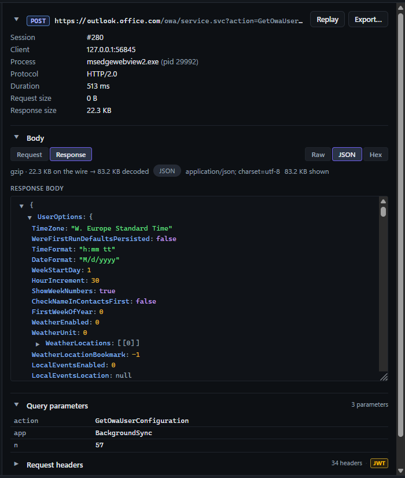Select the session value #280

95,38
